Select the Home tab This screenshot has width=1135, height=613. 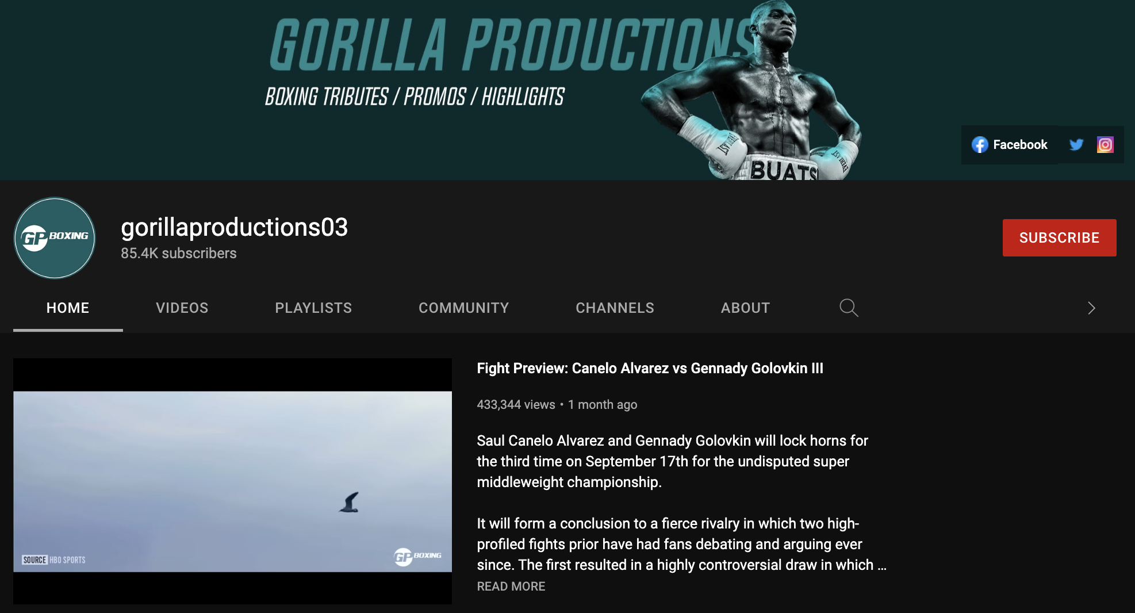coord(68,308)
